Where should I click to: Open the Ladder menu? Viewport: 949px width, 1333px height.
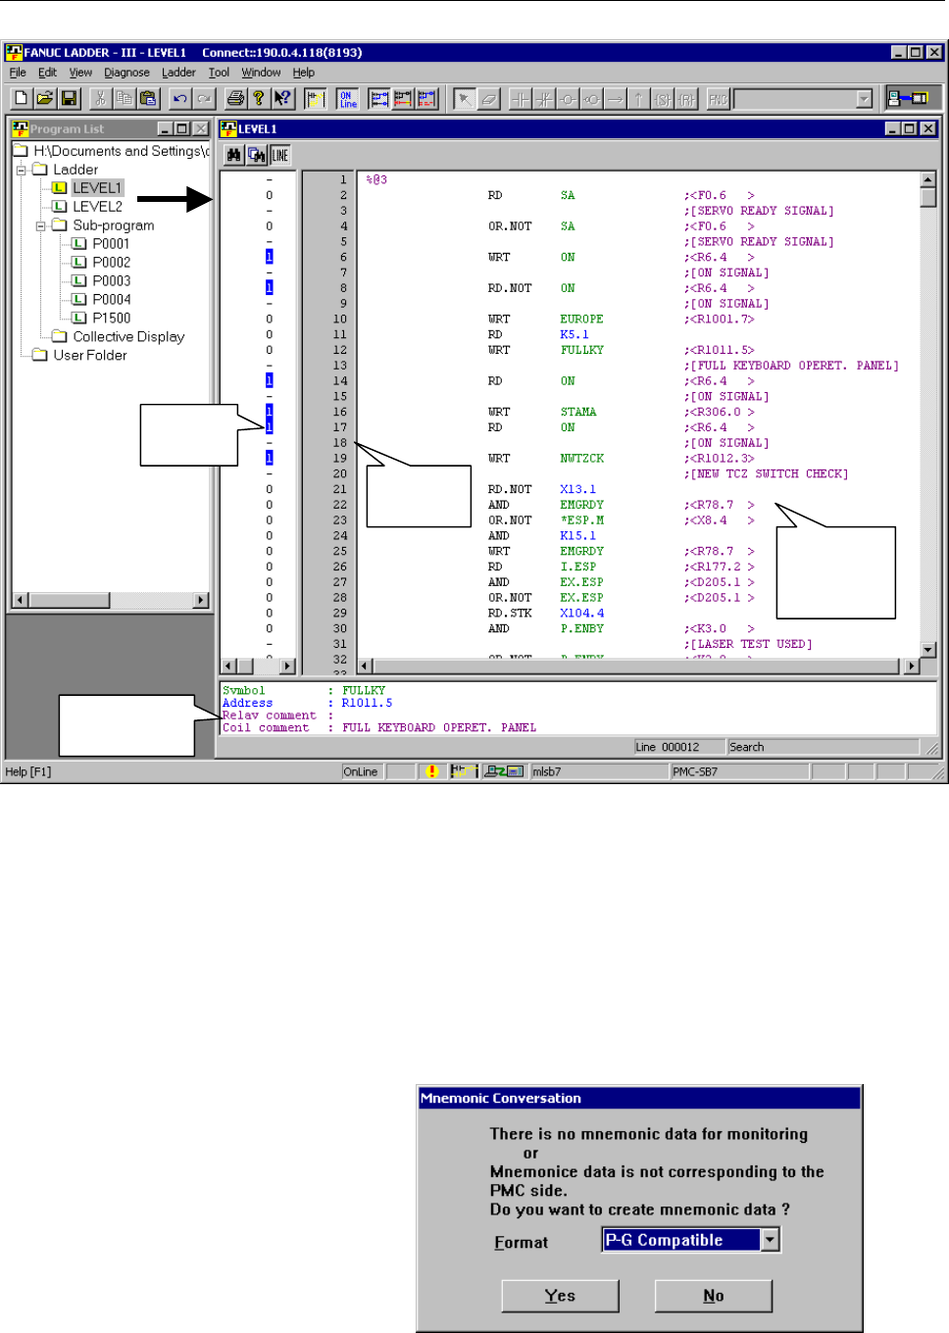178,73
